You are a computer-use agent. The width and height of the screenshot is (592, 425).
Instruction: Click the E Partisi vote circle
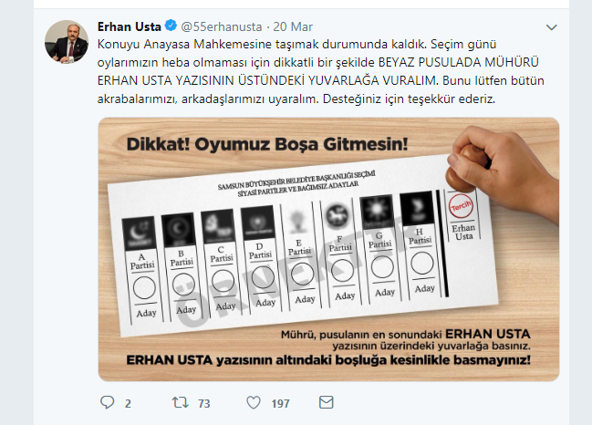[x=303, y=274]
